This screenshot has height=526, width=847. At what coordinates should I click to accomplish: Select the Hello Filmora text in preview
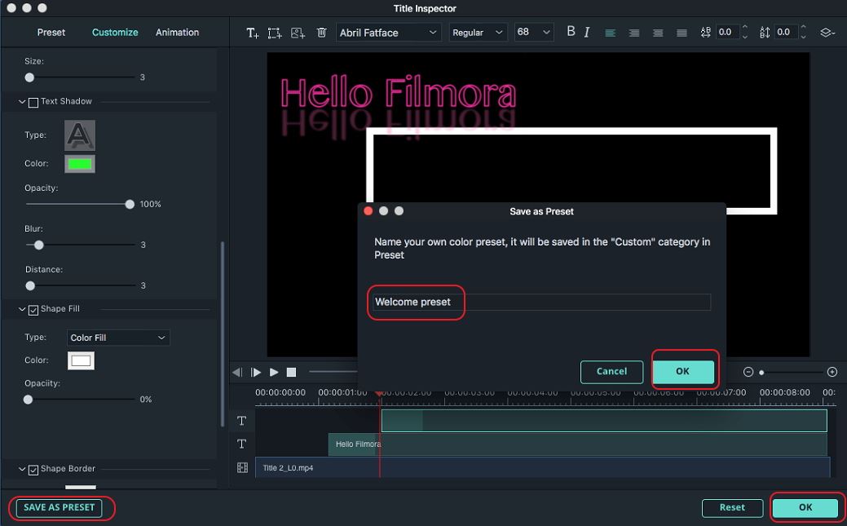(x=398, y=94)
